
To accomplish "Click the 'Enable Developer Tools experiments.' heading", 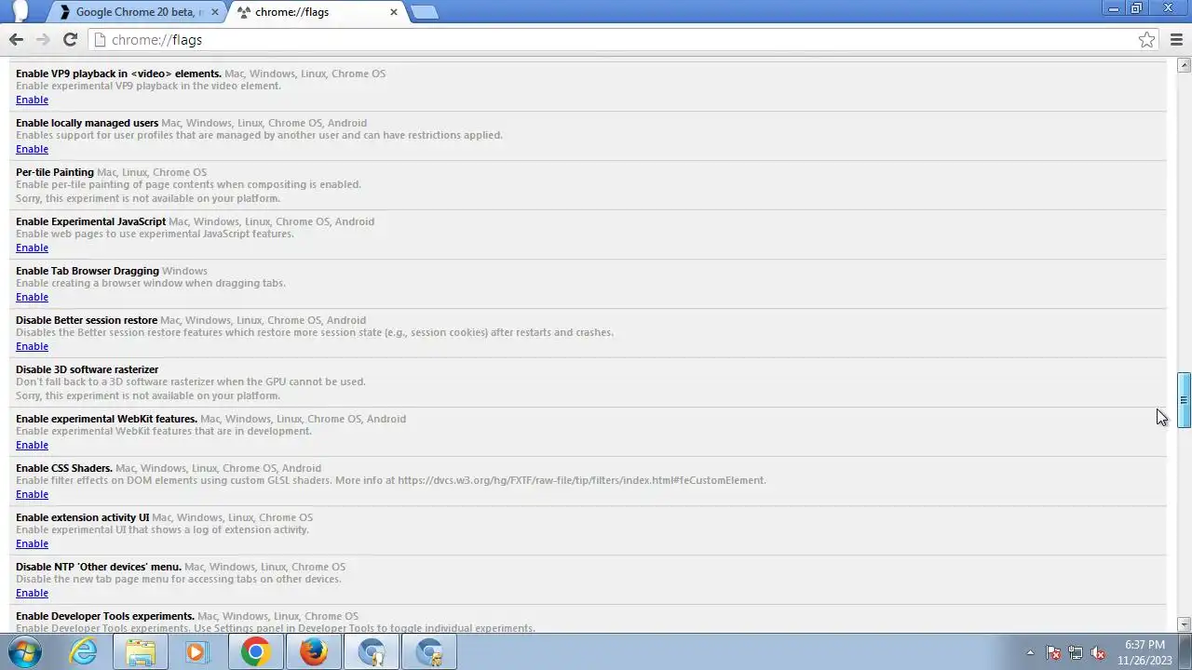I will (x=105, y=616).
